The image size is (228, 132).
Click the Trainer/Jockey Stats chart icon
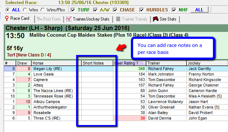click(69, 19)
